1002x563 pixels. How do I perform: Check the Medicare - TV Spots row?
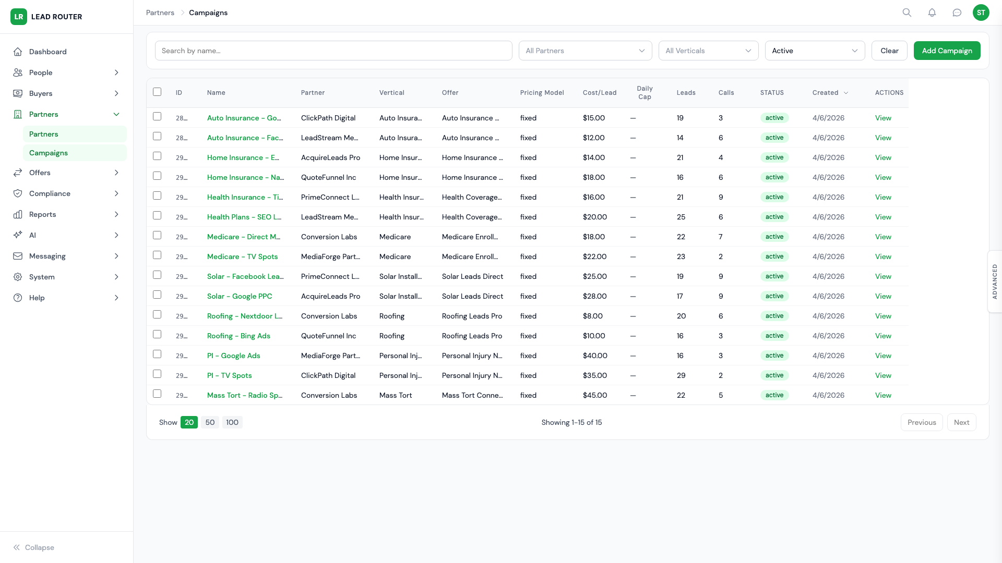coord(157,255)
